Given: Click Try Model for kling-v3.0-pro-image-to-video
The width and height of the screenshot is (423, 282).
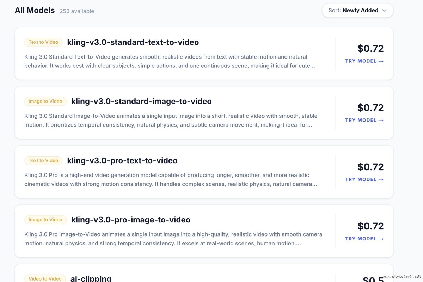Looking at the screenshot, I should [x=364, y=239].
